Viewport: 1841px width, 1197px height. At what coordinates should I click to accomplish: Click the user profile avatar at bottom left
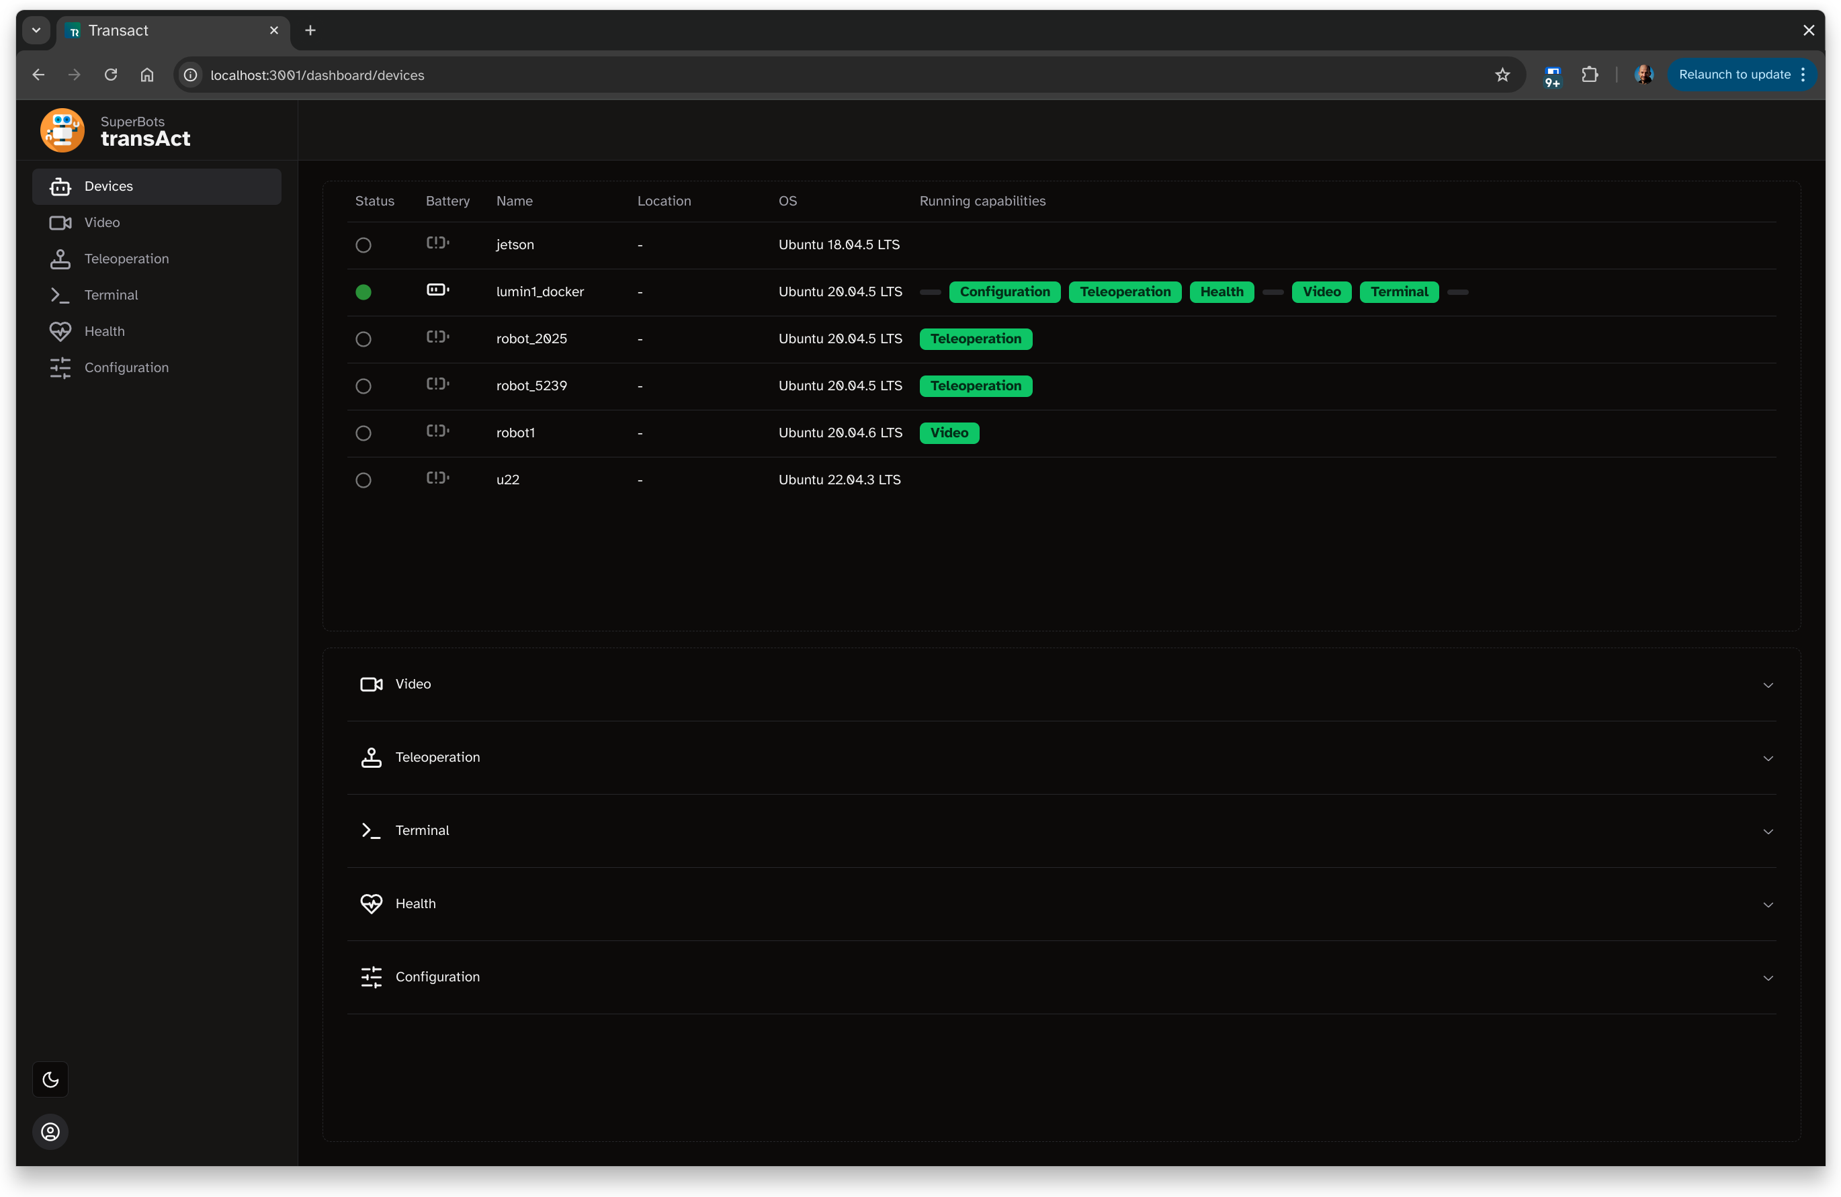click(x=50, y=1132)
